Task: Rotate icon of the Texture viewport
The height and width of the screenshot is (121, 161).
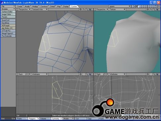Action: pyautogui.click(x=151, y=9)
